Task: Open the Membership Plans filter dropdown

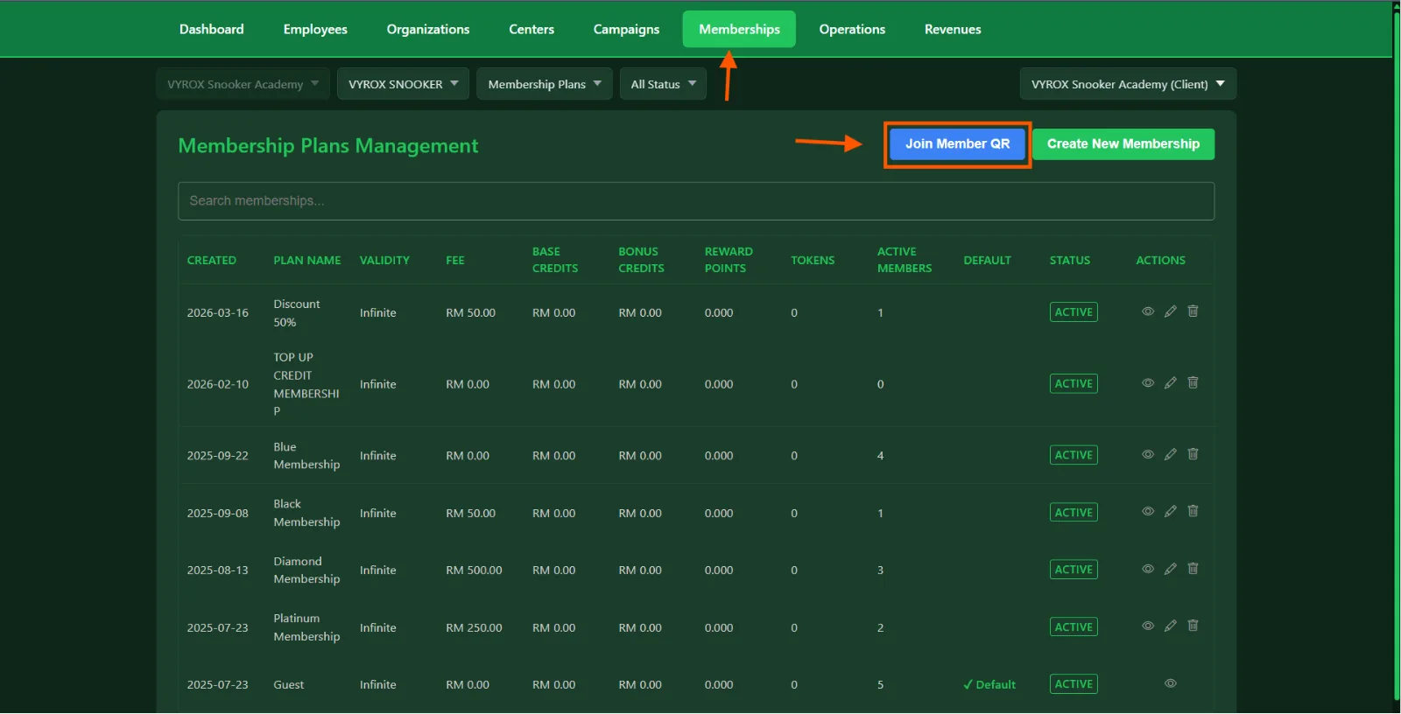Action: coord(545,84)
